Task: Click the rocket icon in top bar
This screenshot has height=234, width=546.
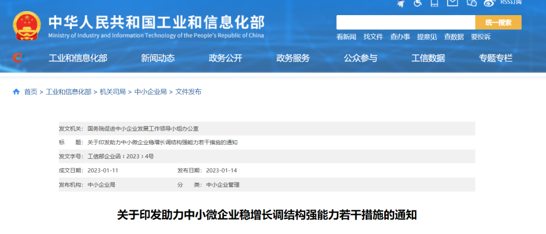Action: coord(400,3)
